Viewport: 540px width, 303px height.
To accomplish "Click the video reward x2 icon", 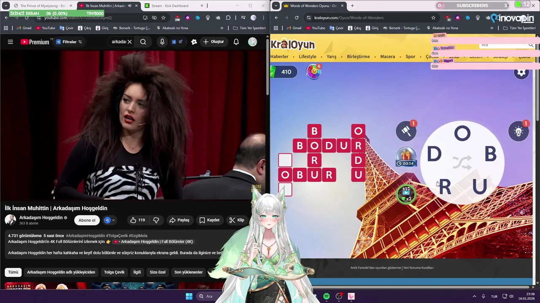I will 406,194.
